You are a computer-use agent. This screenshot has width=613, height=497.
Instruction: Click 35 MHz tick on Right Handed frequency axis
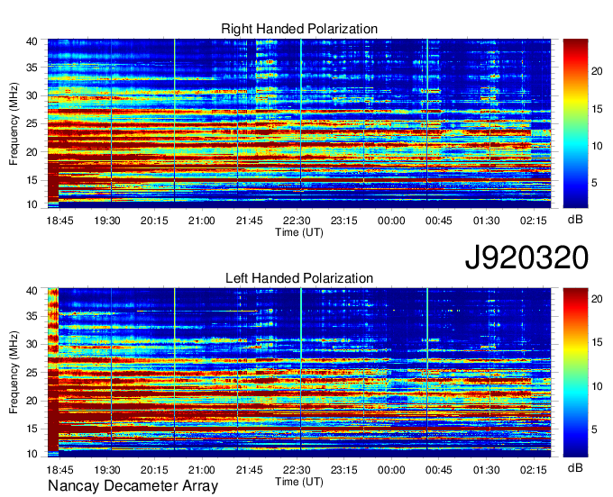[x=32, y=68]
